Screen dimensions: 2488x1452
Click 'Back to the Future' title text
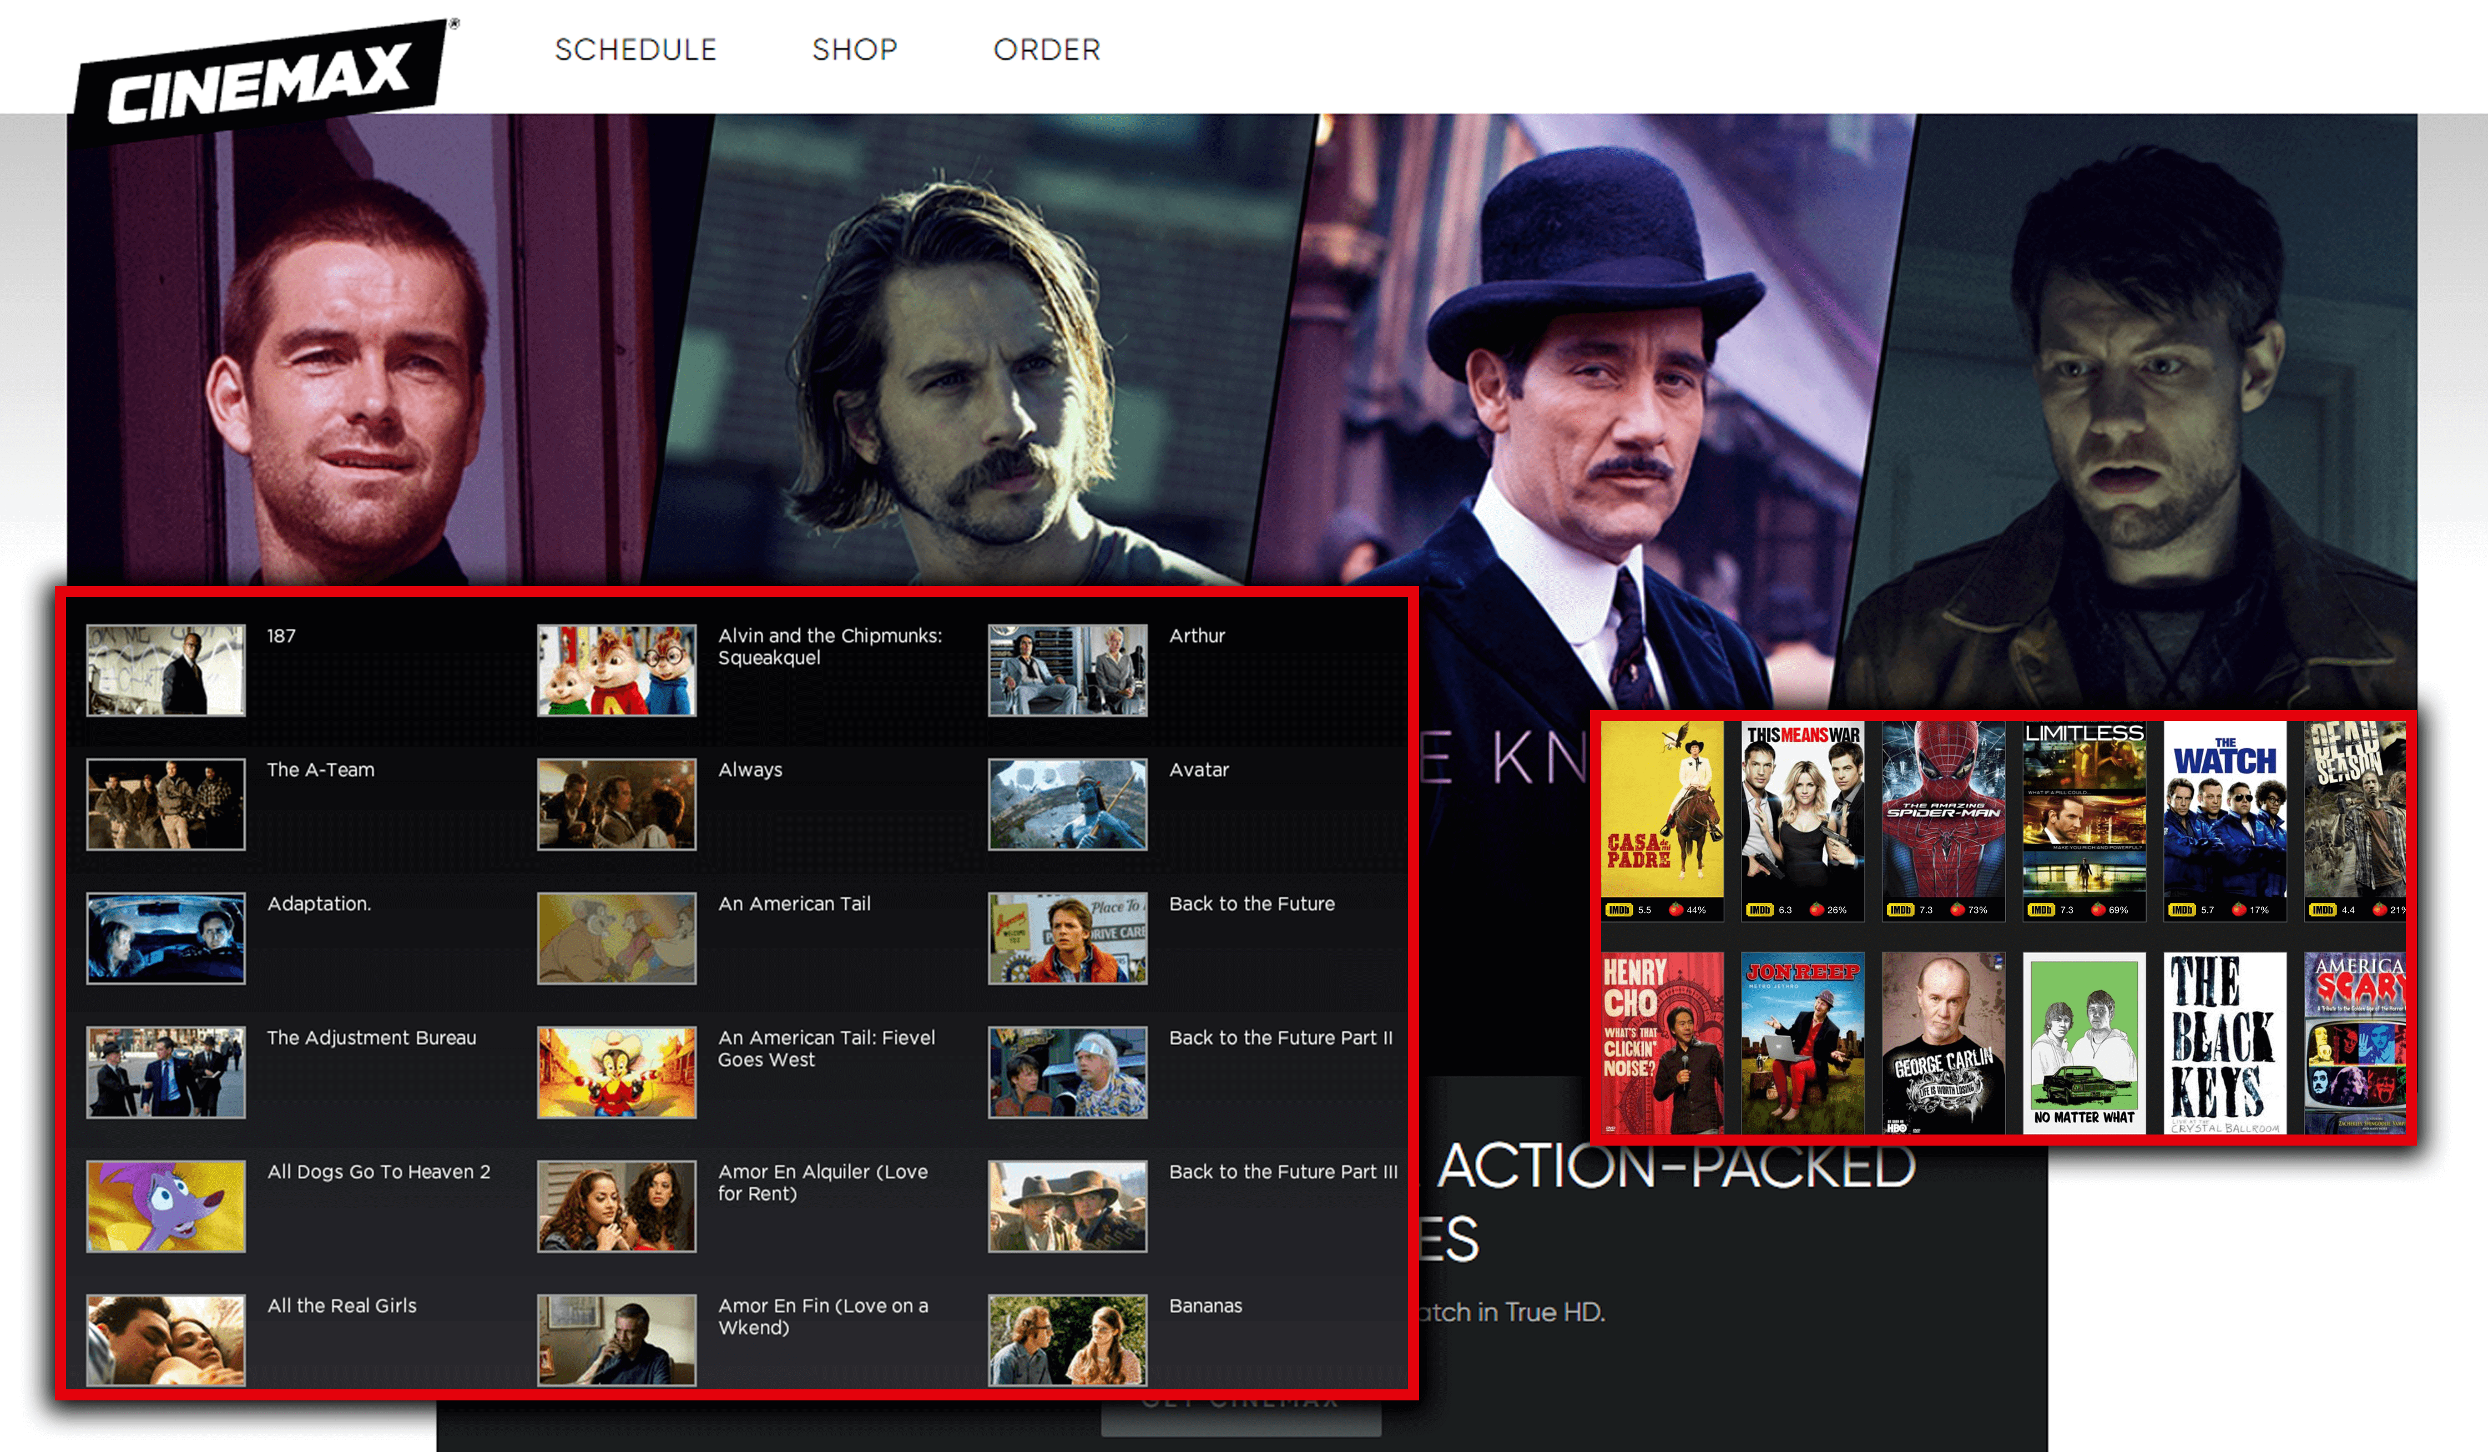(1252, 904)
